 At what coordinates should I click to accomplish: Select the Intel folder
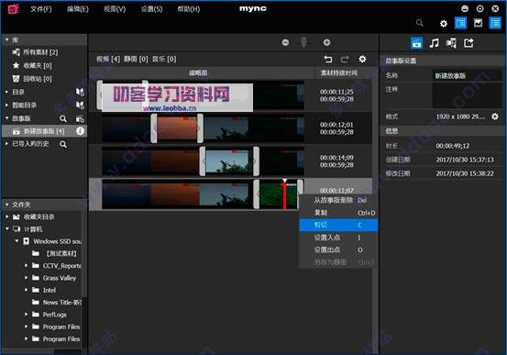(x=50, y=290)
